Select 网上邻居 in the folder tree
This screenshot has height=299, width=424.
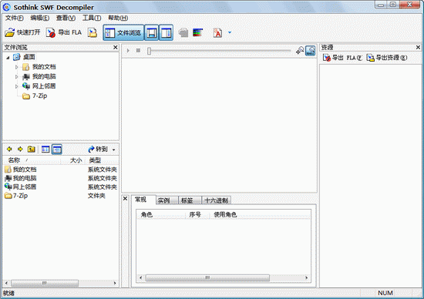click(x=44, y=86)
